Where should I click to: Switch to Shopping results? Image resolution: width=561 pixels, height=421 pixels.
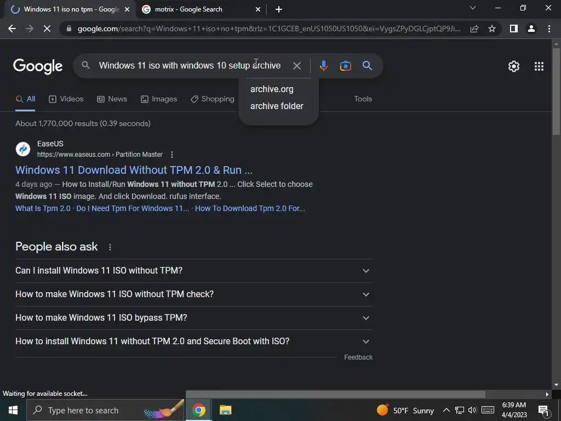click(213, 99)
